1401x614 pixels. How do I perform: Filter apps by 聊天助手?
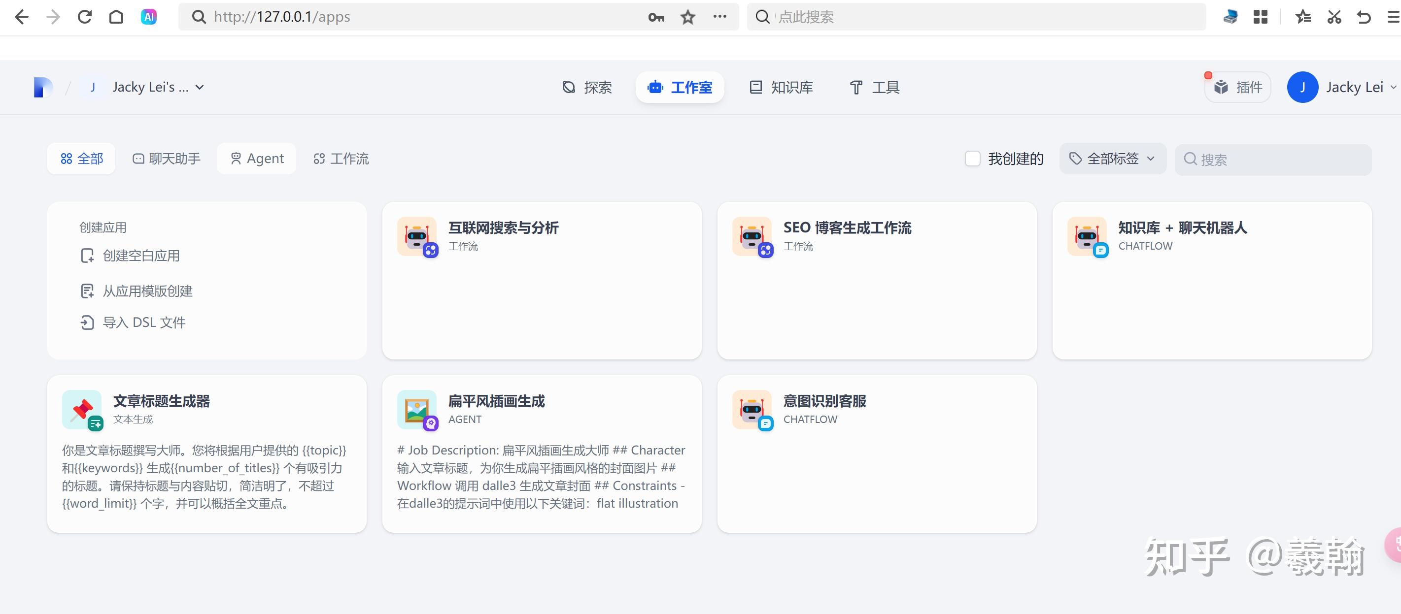[167, 159]
